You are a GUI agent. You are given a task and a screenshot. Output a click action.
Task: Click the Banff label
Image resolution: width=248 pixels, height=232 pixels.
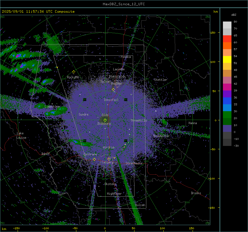(x=45, y=154)
